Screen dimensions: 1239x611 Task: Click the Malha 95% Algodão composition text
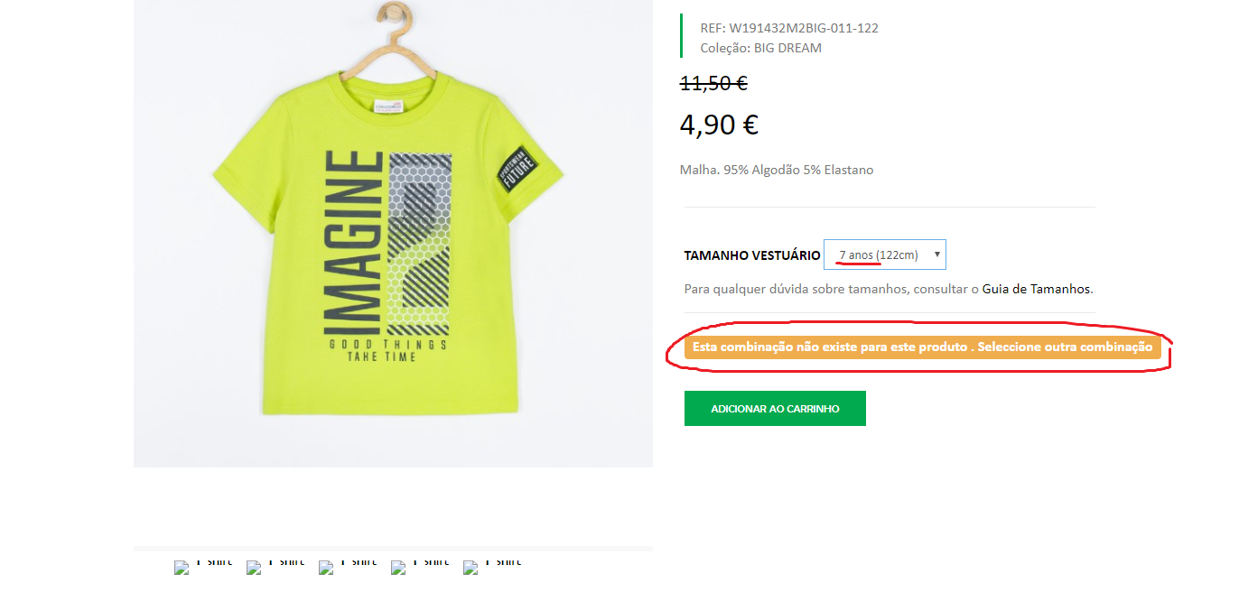point(777,170)
